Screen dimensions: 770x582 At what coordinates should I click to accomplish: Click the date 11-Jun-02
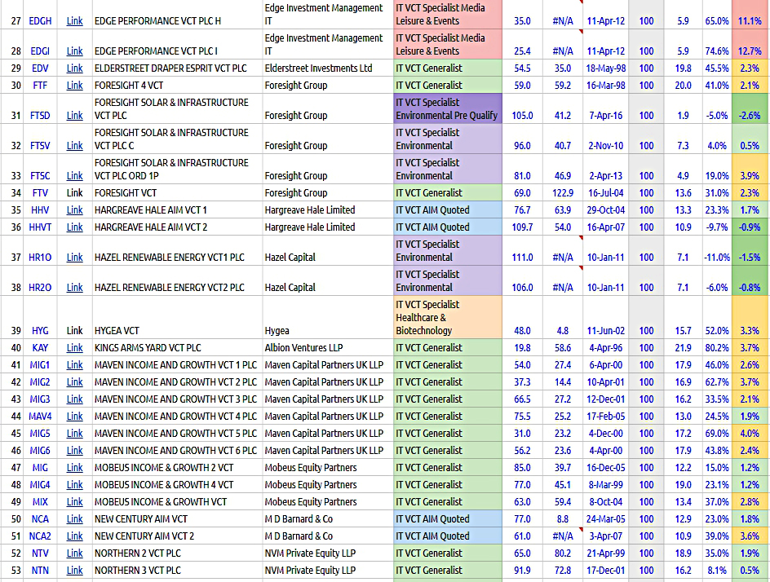(606, 331)
